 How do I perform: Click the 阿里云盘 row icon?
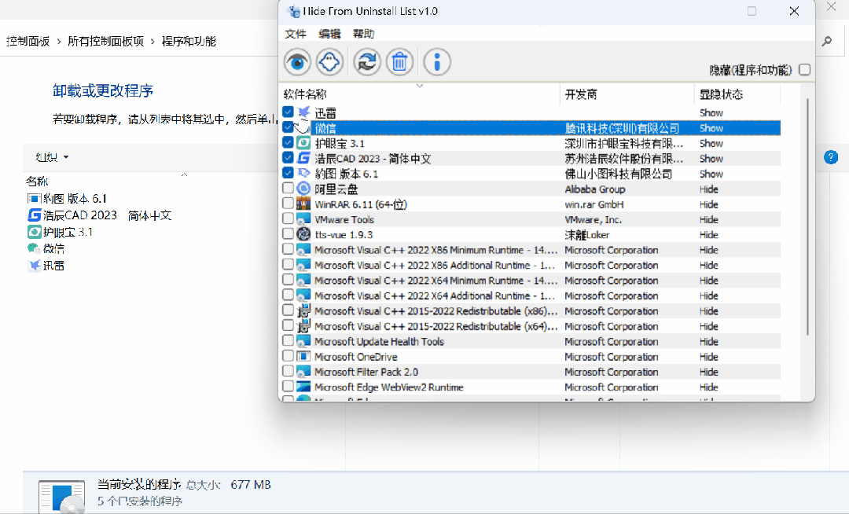[x=303, y=189]
